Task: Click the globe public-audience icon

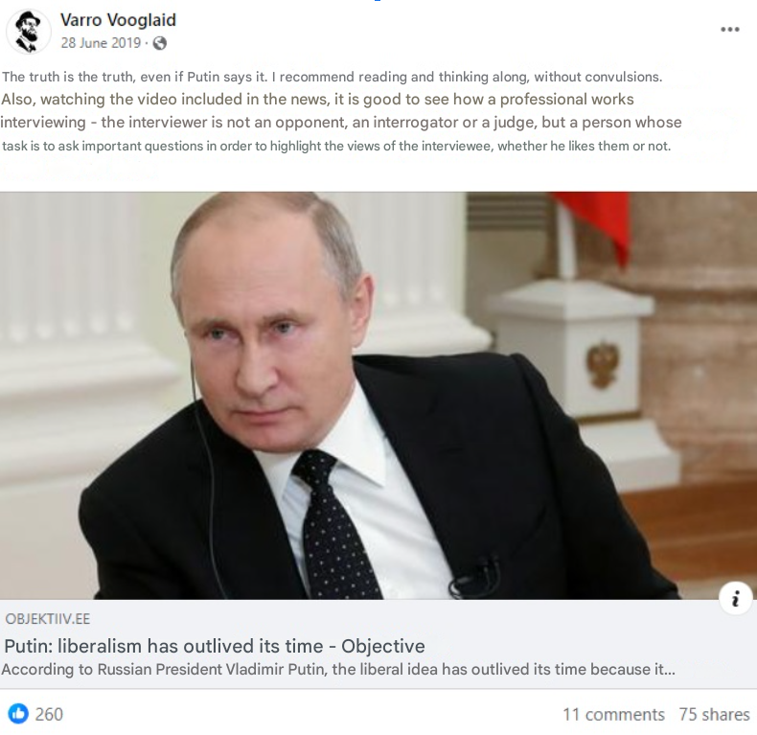Action: [x=160, y=43]
